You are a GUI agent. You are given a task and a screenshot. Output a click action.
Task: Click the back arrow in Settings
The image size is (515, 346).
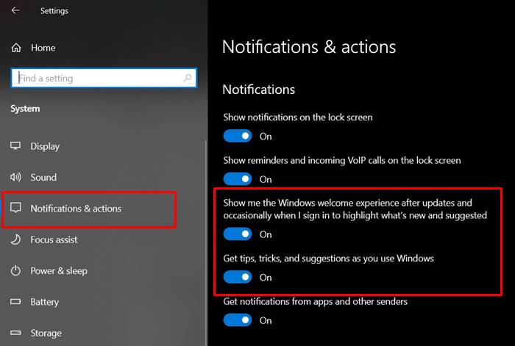point(15,10)
